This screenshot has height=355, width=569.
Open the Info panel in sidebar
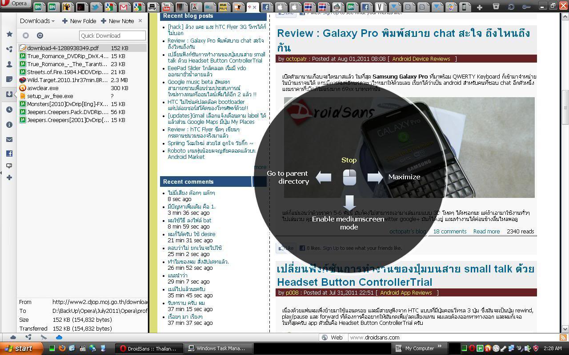tap(9, 125)
